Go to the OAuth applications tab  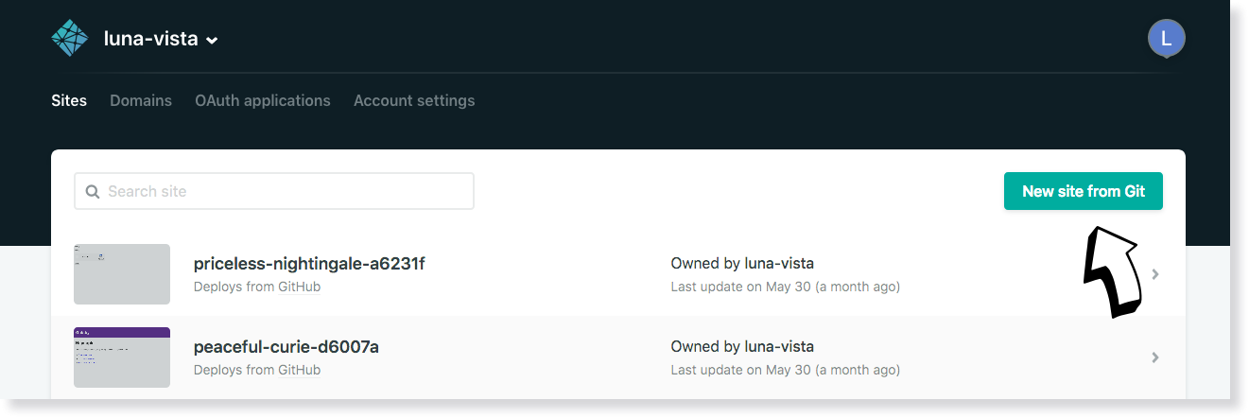pos(263,100)
